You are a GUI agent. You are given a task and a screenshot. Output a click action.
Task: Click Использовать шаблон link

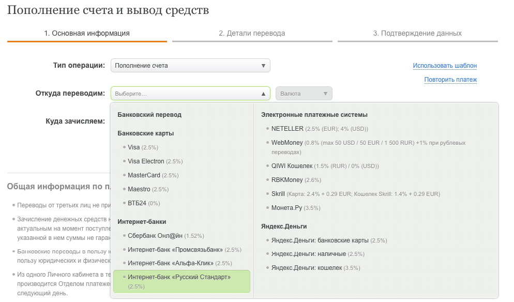pos(445,66)
